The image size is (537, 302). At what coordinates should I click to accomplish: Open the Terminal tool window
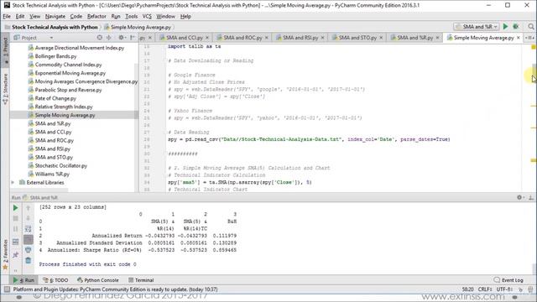[141, 280]
